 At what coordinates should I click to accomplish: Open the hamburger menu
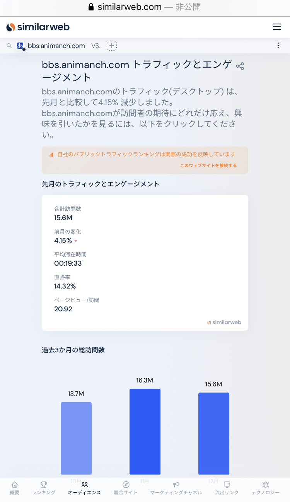point(277,27)
